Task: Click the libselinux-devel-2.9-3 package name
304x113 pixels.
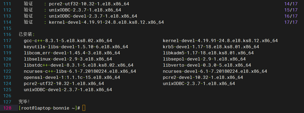Action: coord(68,59)
